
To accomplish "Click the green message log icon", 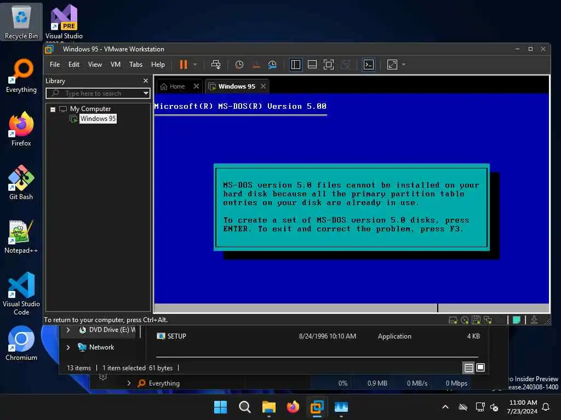I will (516, 320).
